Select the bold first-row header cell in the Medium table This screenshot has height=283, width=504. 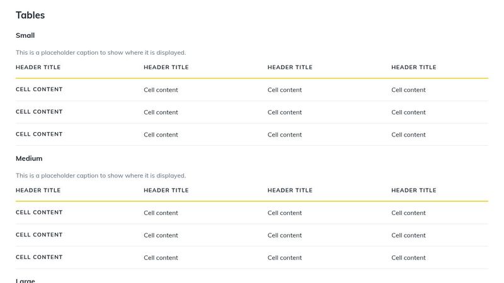click(39, 213)
